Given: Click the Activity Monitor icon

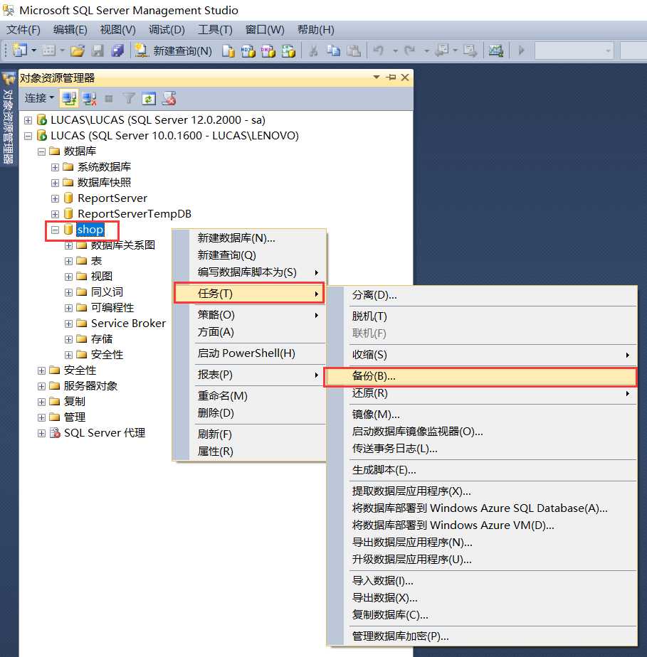Looking at the screenshot, I should pos(495,50).
